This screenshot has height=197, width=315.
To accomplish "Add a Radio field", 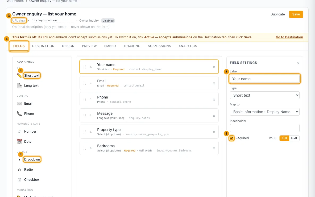I will (x=28, y=170).
